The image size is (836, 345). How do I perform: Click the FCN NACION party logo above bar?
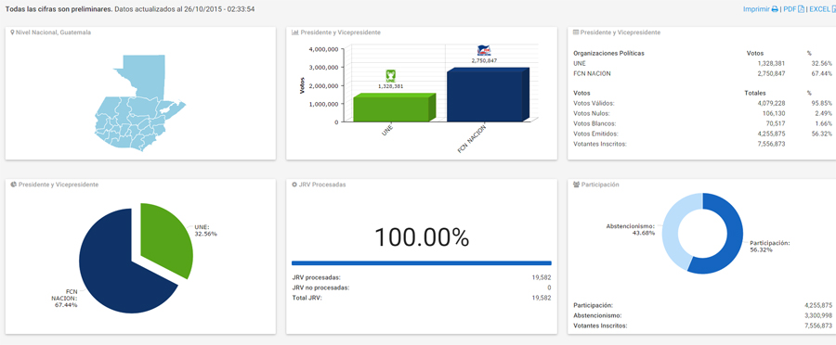pos(484,51)
